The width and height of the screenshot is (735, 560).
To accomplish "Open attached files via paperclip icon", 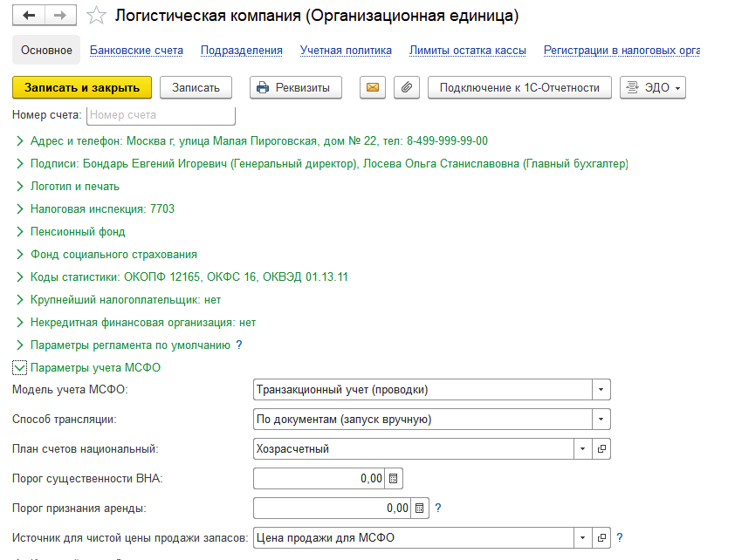I will [407, 87].
